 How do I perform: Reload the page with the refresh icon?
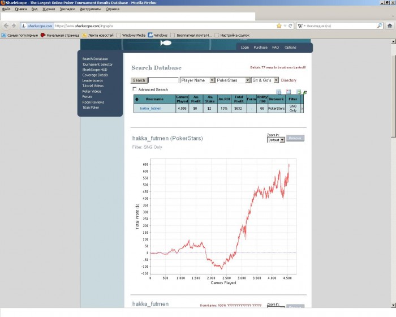point(290,26)
